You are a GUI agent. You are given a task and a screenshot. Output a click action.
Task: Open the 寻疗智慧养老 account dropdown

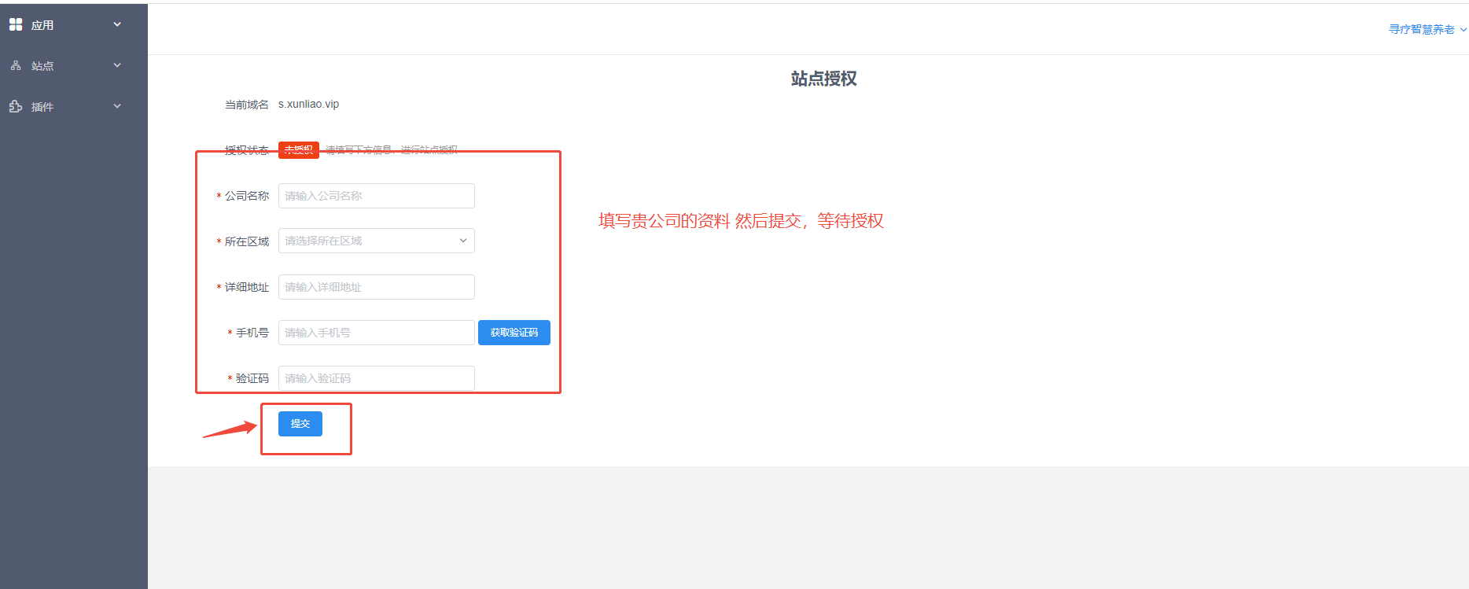[1421, 29]
